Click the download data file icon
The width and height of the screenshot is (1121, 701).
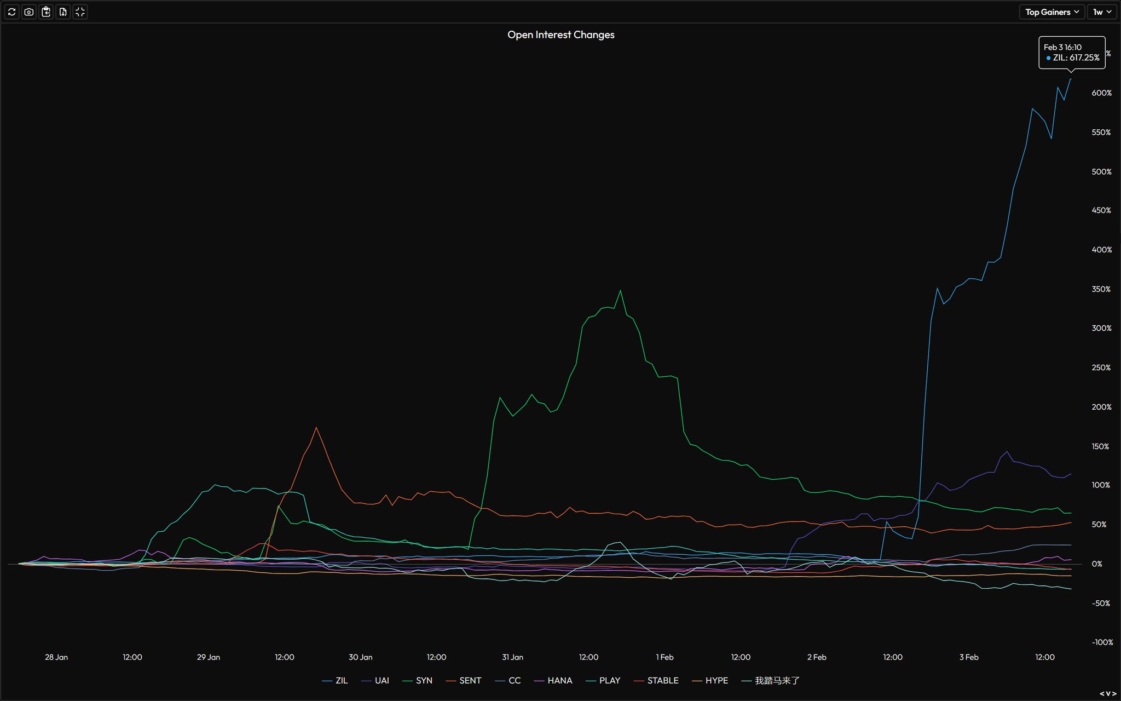[x=63, y=12]
